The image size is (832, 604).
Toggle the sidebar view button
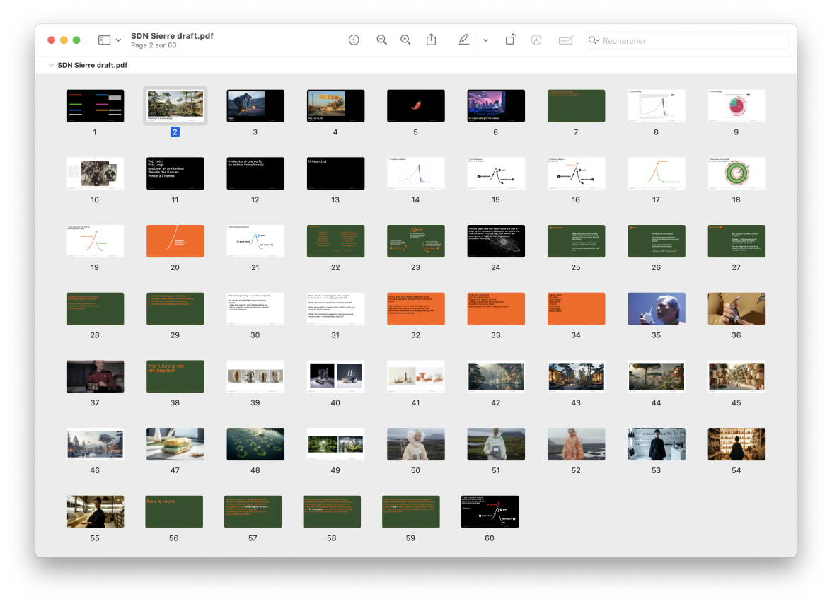[104, 40]
